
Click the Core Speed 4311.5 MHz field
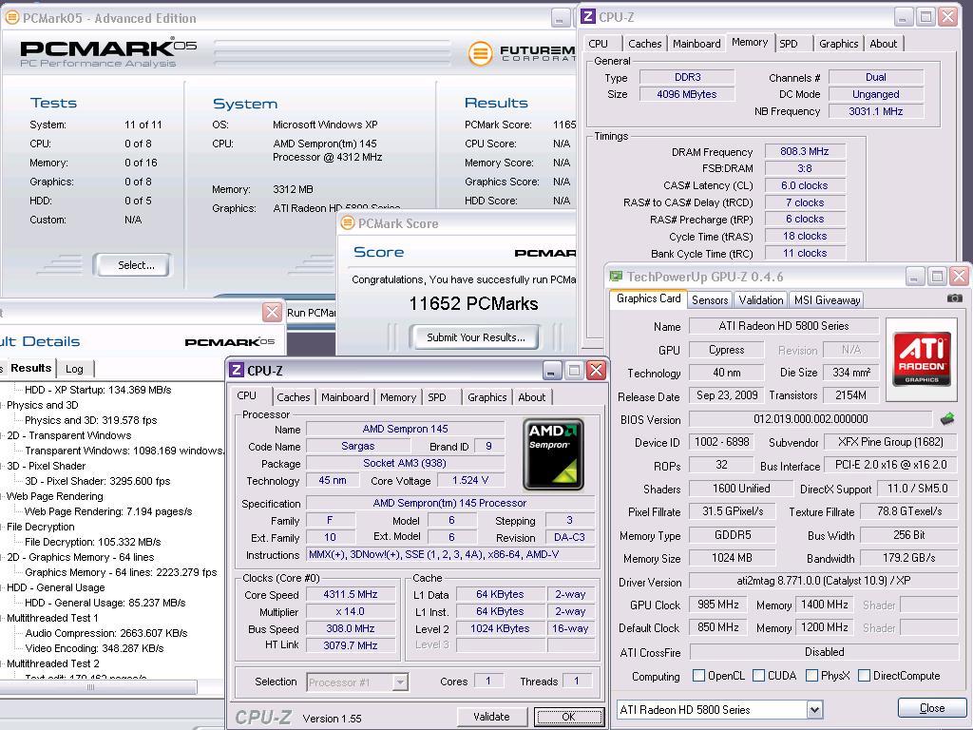pyautogui.click(x=351, y=594)
